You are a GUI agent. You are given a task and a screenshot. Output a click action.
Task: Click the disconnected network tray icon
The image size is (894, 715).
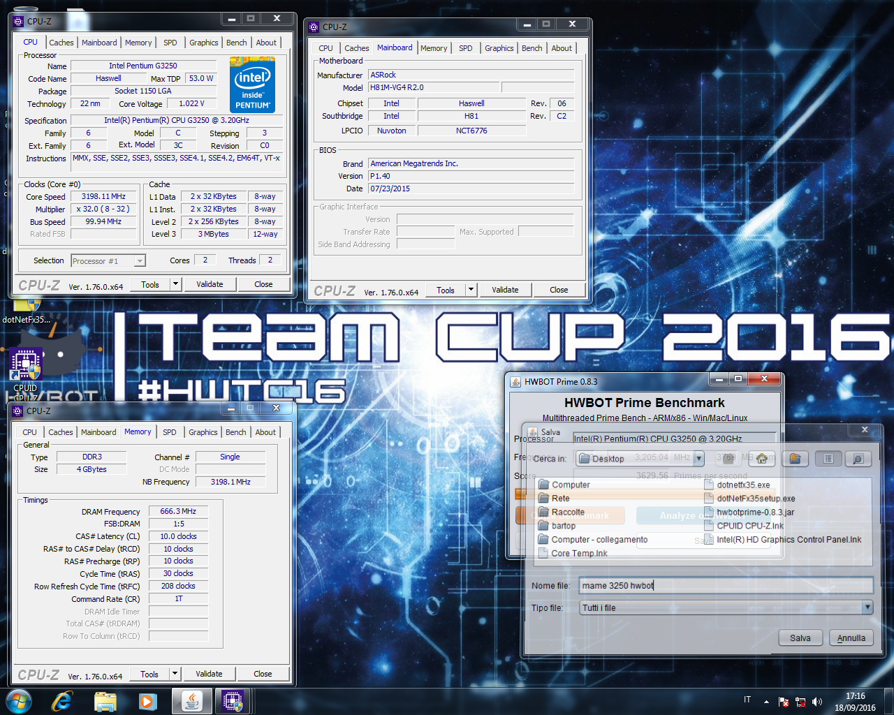[x=800, y=701]
